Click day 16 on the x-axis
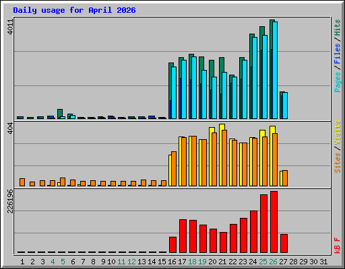The width and height of the screenshot is (345, 269). 172,262
